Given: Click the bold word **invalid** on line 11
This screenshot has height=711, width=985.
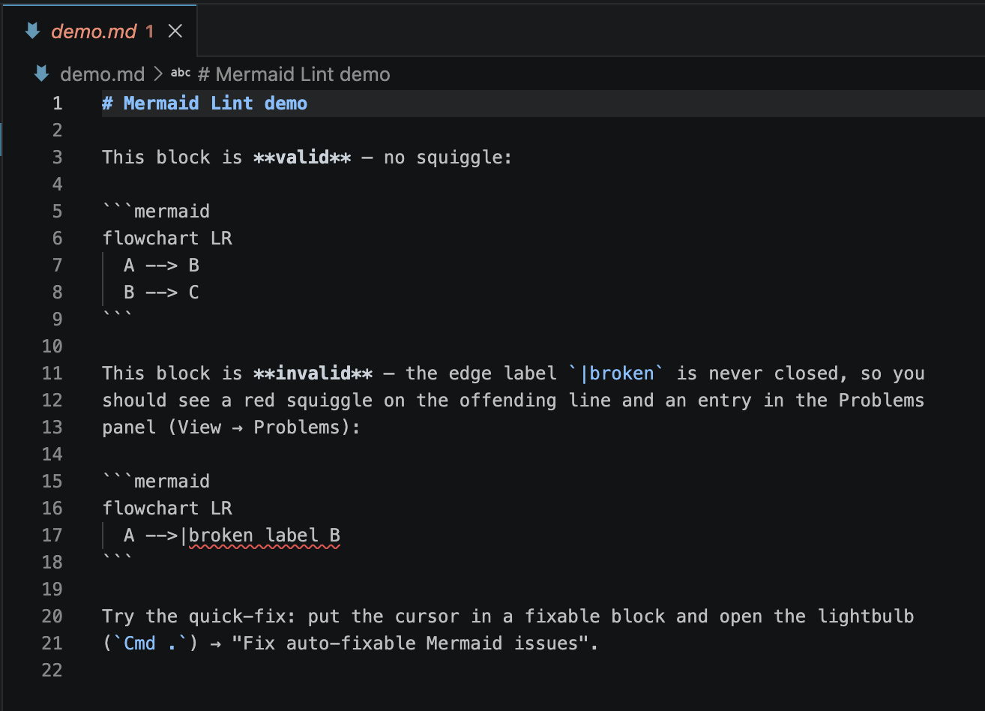Looking at the screenshot, I should 313,373.
